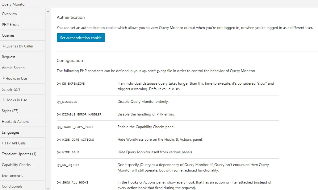Click sidebar scrollbar up arrow
Viewport: 318px width, 190px height.
click(48, 11)
